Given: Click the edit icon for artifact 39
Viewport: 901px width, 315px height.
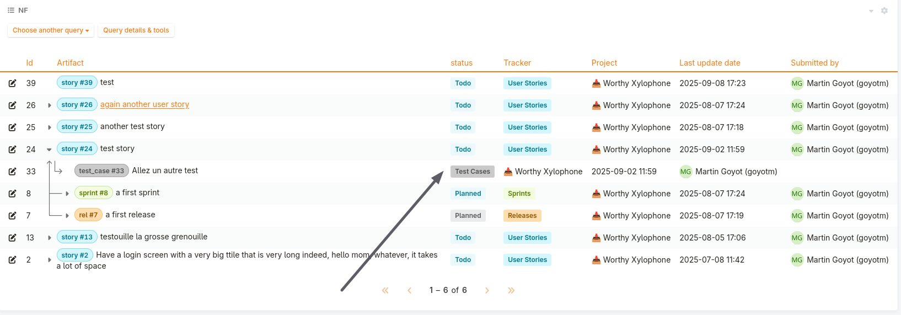Looking at the screenshot, I should pyautogui.click(x=12, y=83).
